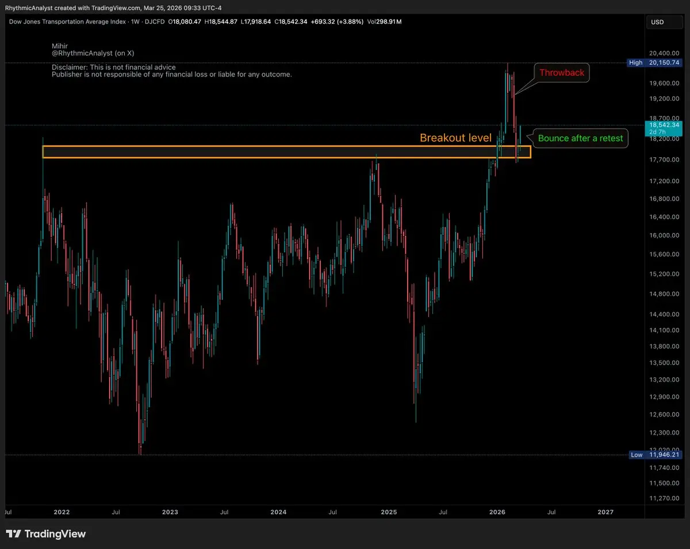This screenshot has height=549, width=690.
Task: Click the 2025 time axis label
Action: [389, 511]
